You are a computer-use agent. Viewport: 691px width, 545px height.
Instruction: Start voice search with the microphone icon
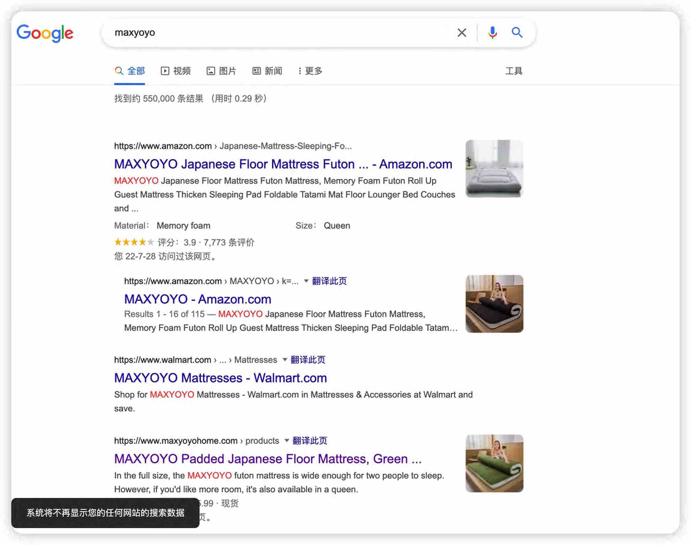tap(493, 32)
